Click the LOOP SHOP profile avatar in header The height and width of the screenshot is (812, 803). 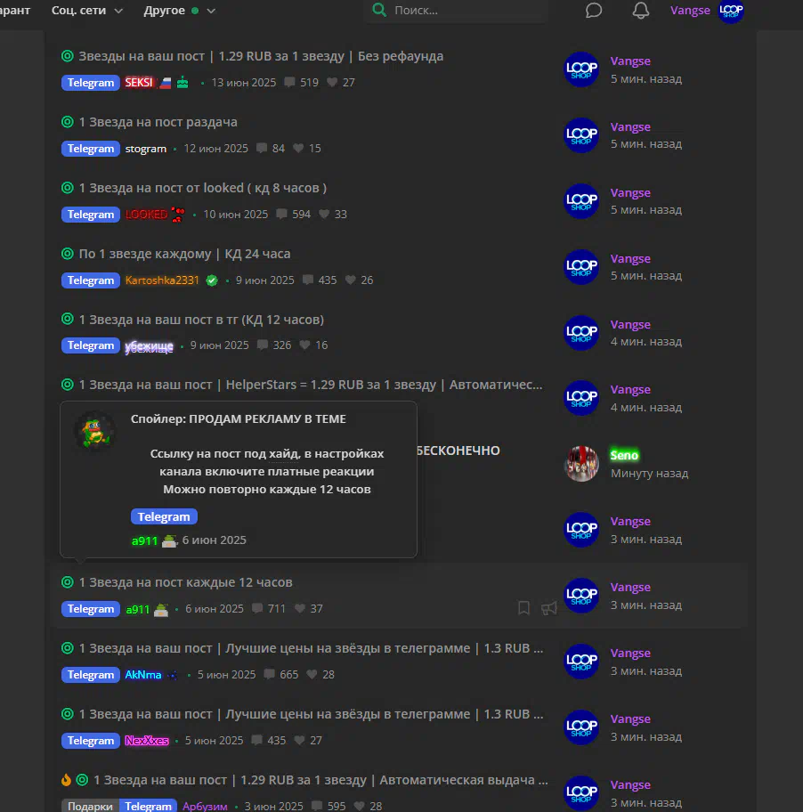(x=731, y=11)
